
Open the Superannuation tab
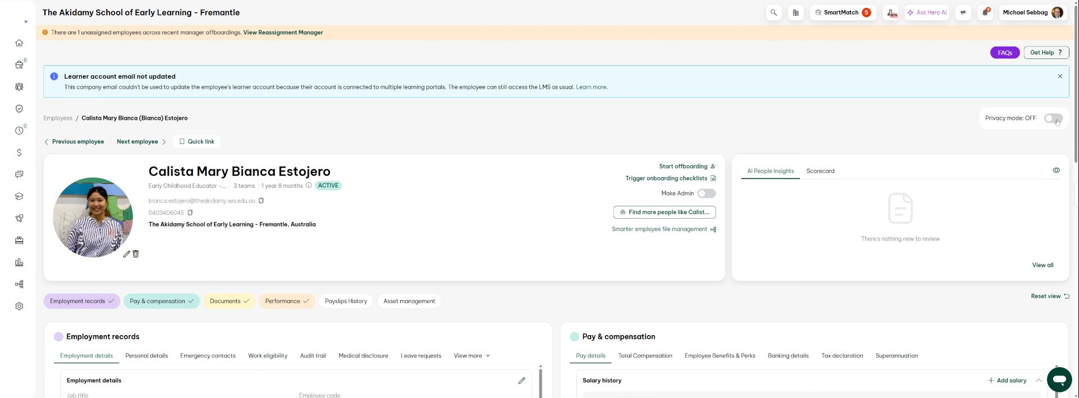(897, 356)
